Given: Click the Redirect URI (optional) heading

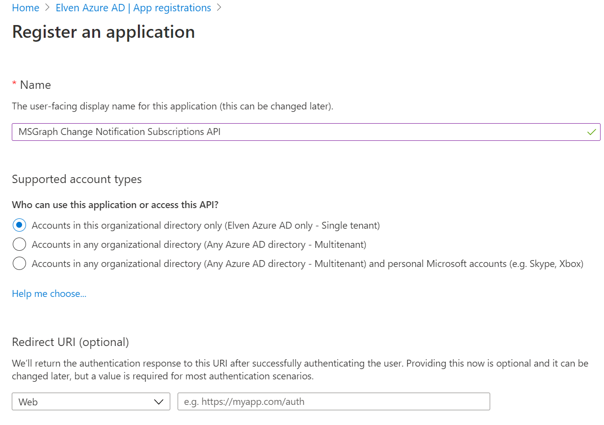Looking at the screenshot, I should 70,342.
